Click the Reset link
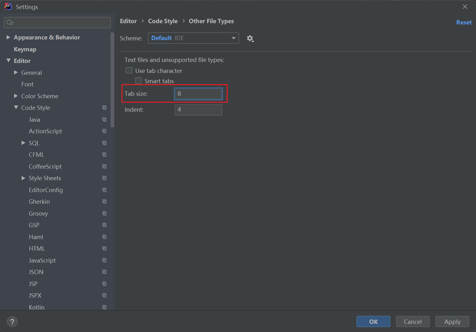 (x=464, y=23)
